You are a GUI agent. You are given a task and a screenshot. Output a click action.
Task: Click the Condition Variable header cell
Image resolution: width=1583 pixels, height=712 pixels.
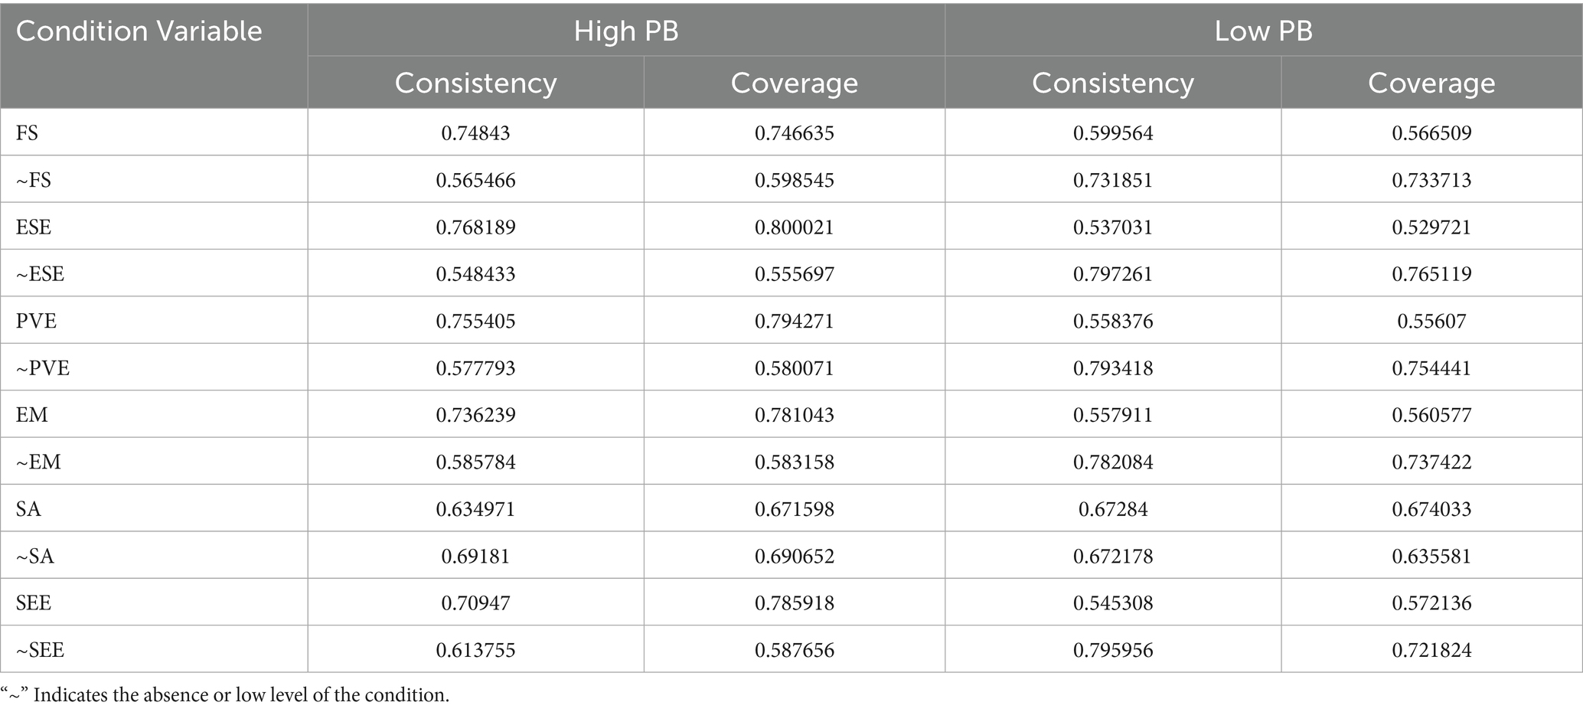(x=139, y=31)
